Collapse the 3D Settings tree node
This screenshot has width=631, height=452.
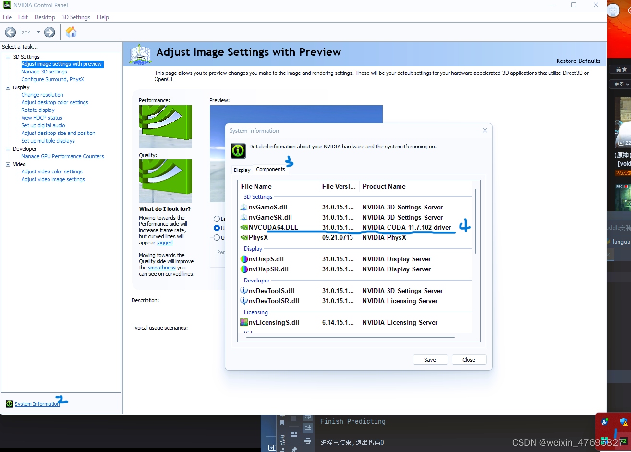point(8,57)
